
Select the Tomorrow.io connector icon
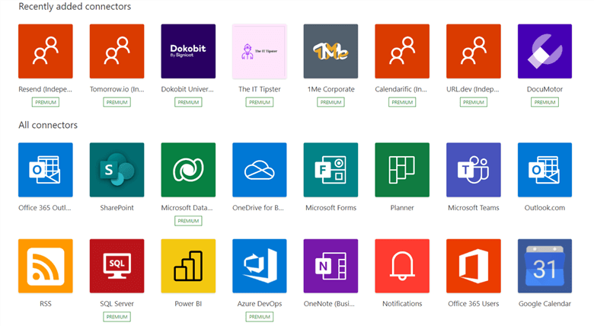tap(117, 51)
